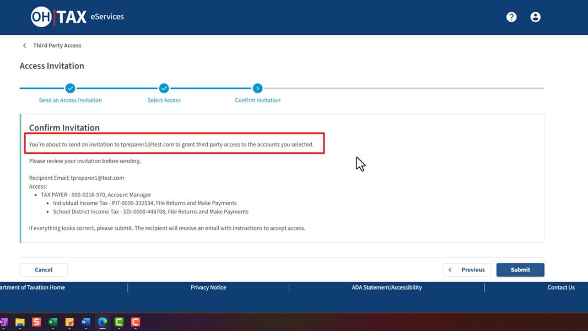Screen dimensions: 588x331
Task: Click the OH TAX eServices logo
Action: pyautogui.click(x=77, y=17)
